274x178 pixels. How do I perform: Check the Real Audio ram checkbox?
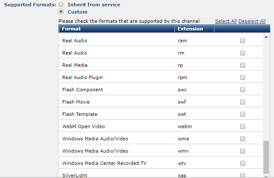pyautogui.click(x=243, y=41)
